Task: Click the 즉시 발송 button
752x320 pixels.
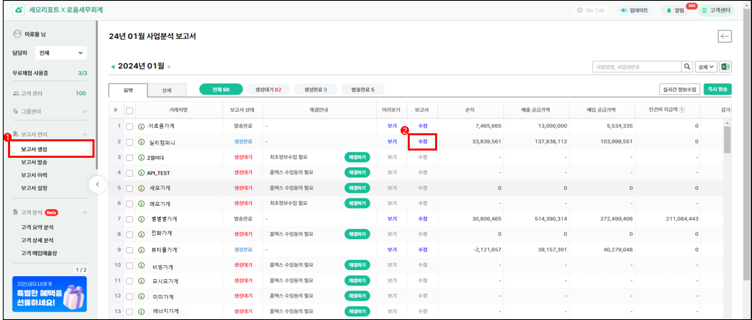Action: click(717, 89)
